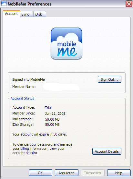Image resolution: width=133 pixels, height=179 pixels.
Task: Close the MobileMe Preferences window
Action: click(129, 4)
